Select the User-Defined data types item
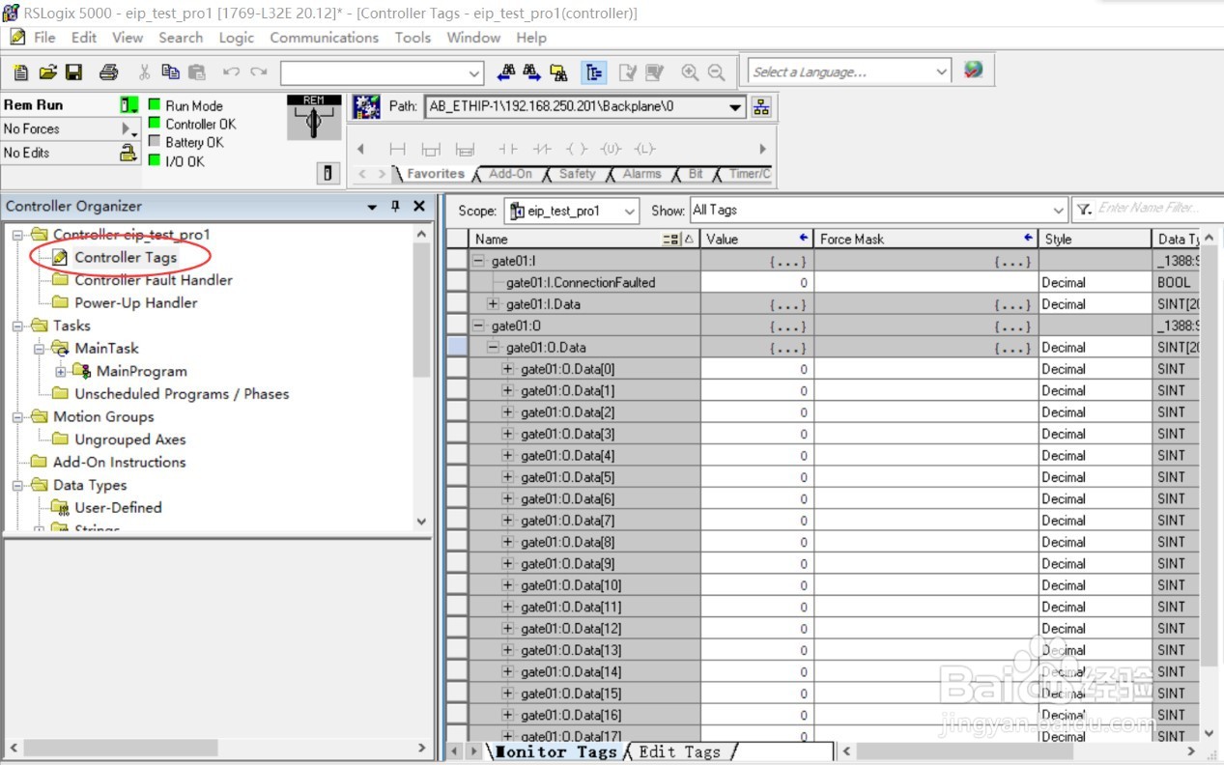Screen dimensions: 1224x765 coord(118,508)
